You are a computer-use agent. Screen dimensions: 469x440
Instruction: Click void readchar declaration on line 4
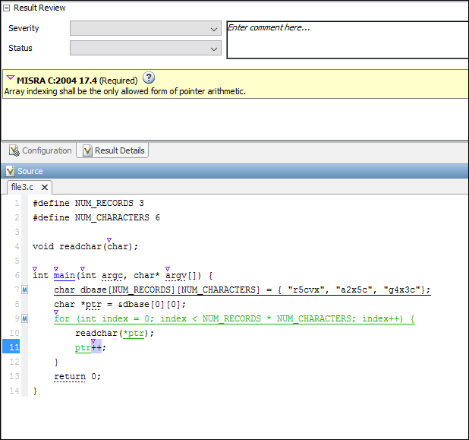pyautogui.click(x=85, y=246)
